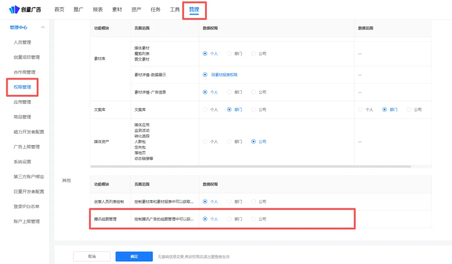Open 登录IP白名单 settings

pos(23,207)
